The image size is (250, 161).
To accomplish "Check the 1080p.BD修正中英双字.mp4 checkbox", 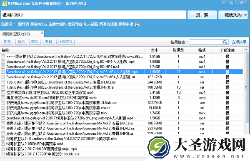I will pos(3,92).
